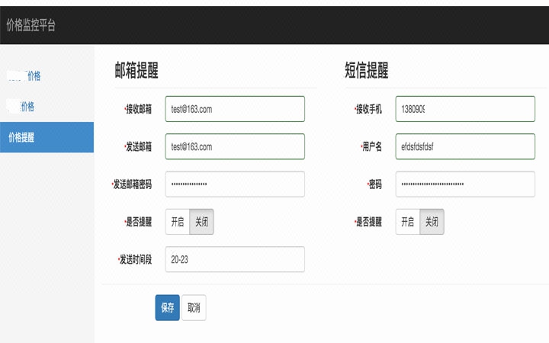
Task: Click the 发送邮箱密码 label
Action: coord(132,184)
